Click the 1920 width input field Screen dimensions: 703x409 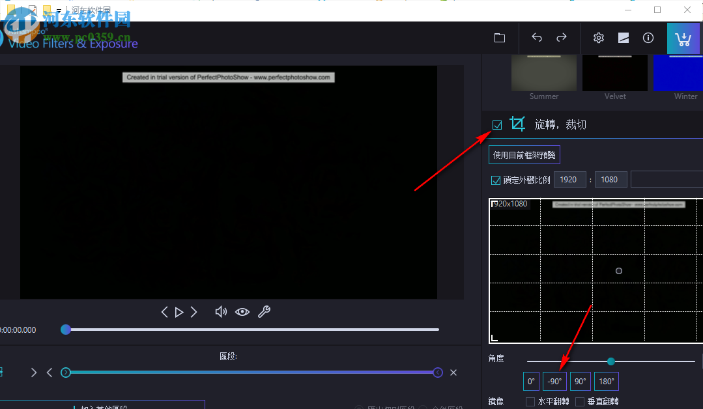coord(569,179)
